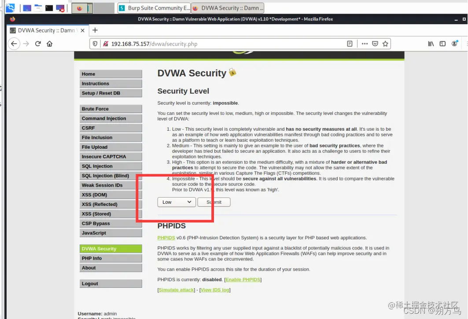Open the security level Low dropdown

(x=177, y=202)
